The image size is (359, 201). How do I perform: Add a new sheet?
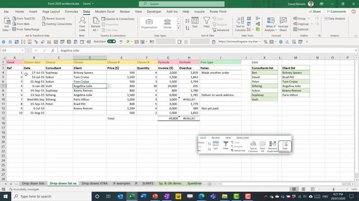click(209, 184)
